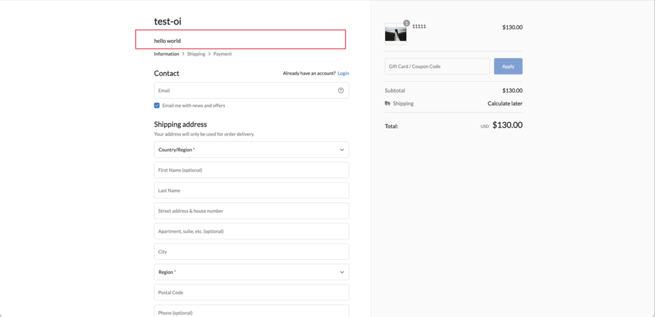655x317 pixels.
Task: Click the First Name field
Action: 251,170
